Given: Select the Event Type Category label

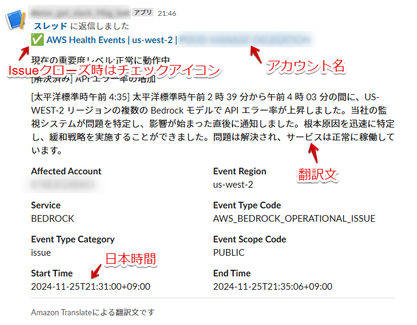Looking at the screenshot, I should [x=73, y=239].
